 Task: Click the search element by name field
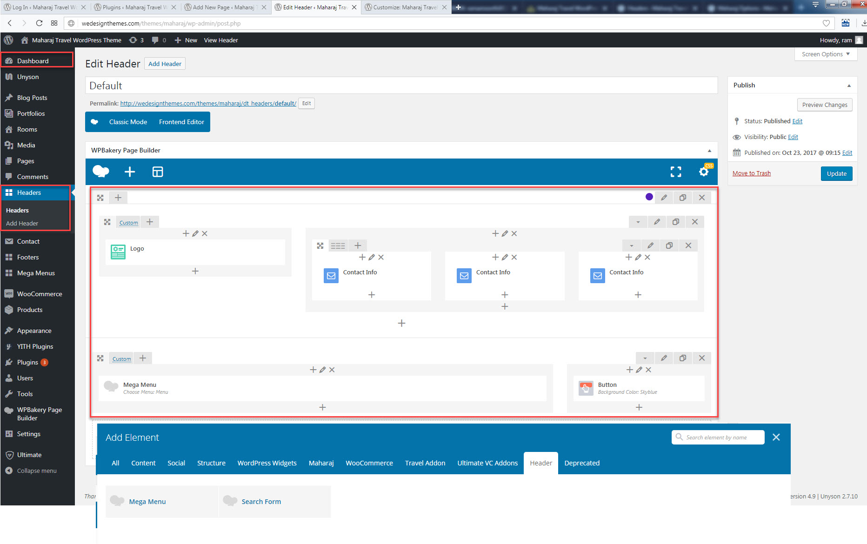click(x=721, y=437)
